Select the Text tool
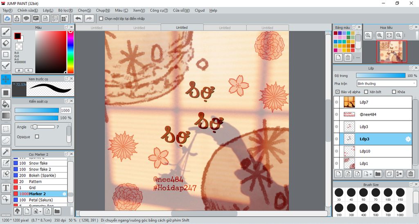Screen dimensions: 419x224 pos(6,188)
